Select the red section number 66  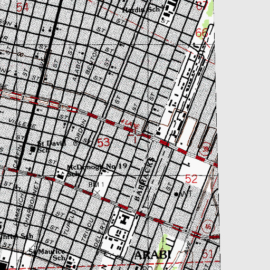201,33
